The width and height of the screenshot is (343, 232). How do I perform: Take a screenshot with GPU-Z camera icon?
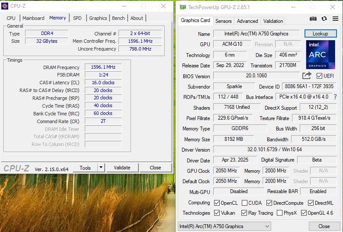click(x=313, y=19)
